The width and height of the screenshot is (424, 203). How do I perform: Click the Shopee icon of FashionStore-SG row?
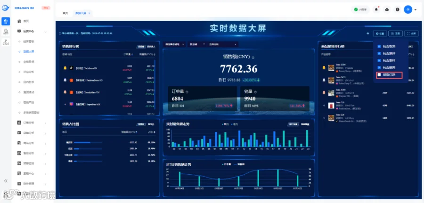pos(72,80)
